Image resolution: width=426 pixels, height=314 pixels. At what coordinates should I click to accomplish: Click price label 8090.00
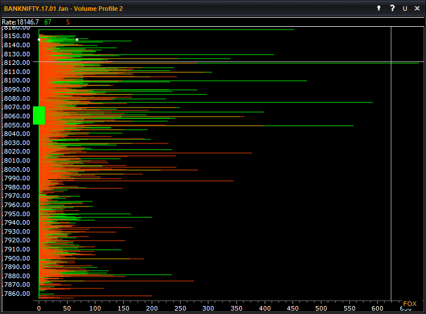tap(16, 89)
